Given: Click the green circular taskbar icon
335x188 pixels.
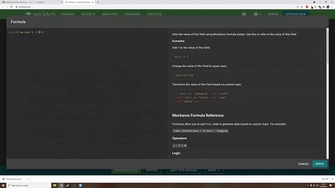Looking at the screenshot, I should (x=74, y=185).
